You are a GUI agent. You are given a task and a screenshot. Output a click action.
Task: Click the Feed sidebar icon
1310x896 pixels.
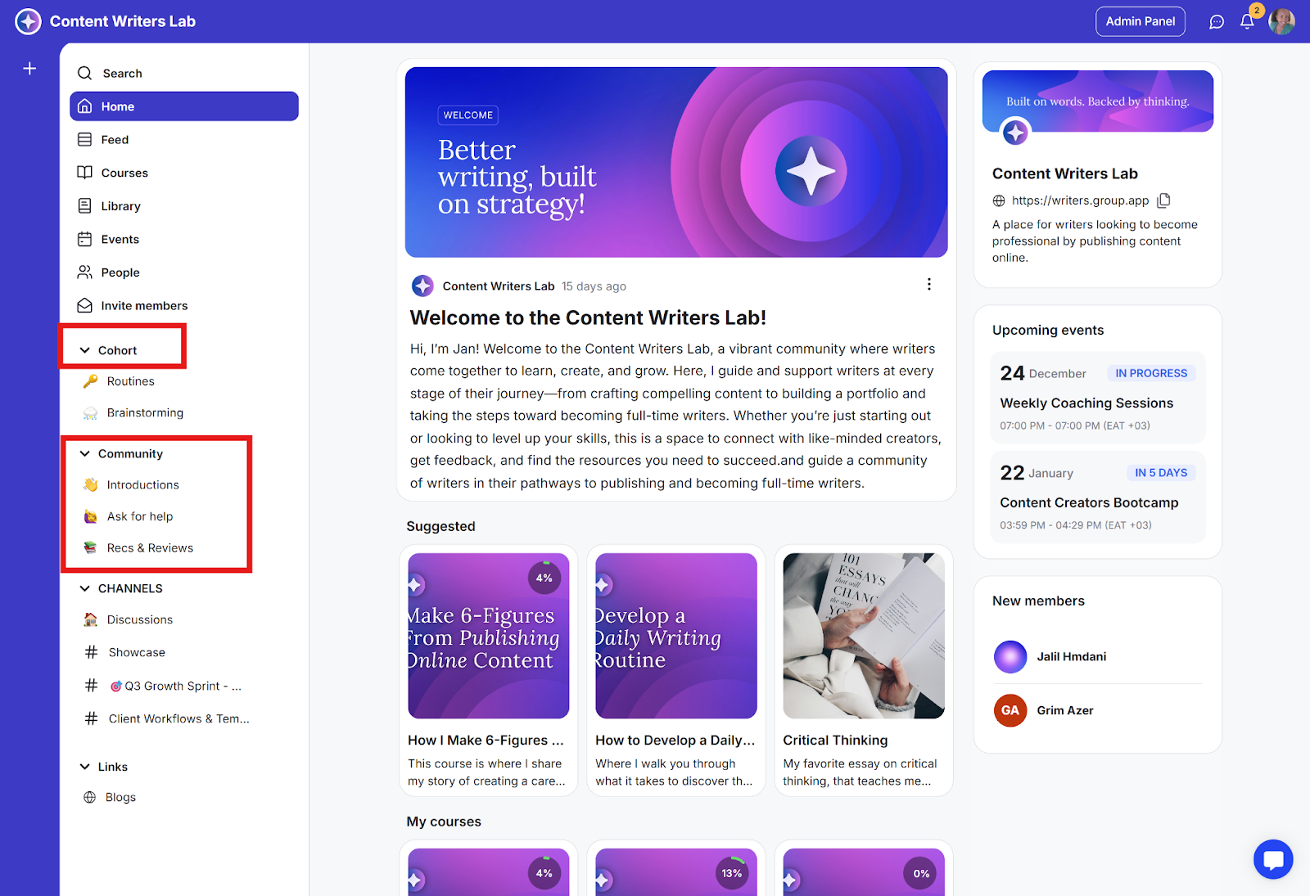84,140
